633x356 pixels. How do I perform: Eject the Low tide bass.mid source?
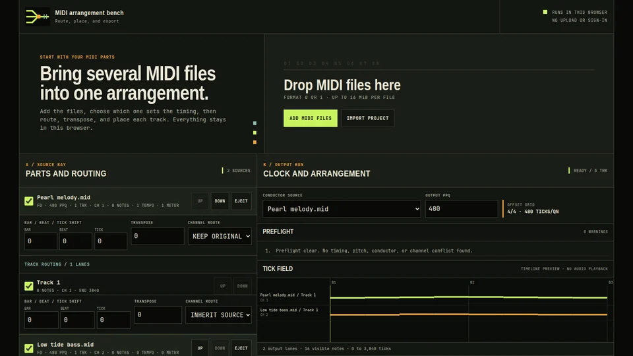coord(241,348)
